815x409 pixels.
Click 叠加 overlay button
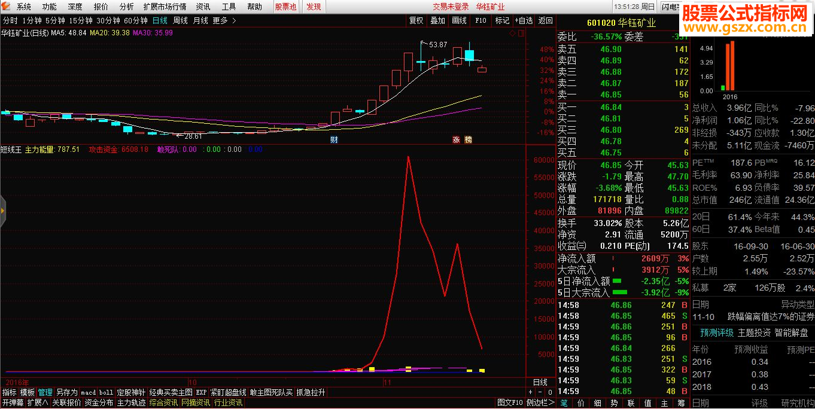tap(437, 20)
